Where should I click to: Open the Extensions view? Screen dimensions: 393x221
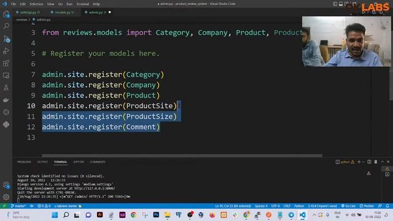(6, 63)
